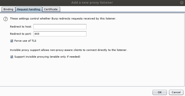
Task: Click the 'Support invisible proxying (enable only if needed)' label
Action: point(47,57)
